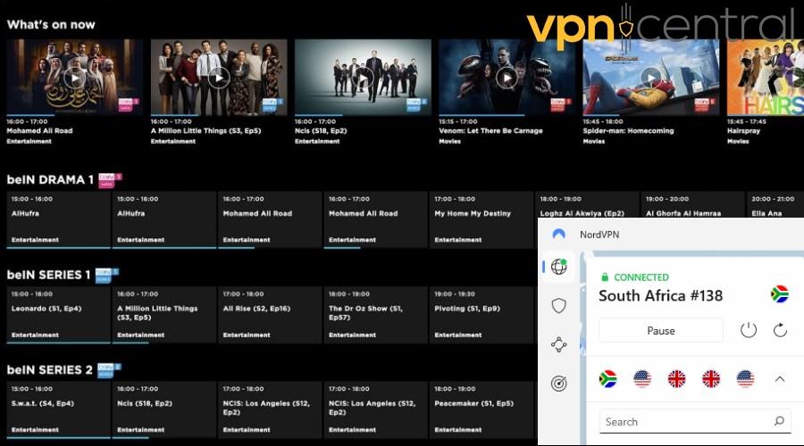Viewport: 804px width, 446px height.
Task: Click 'Spider-man: Homecoming' title text
Action: (x=628, y=130)
